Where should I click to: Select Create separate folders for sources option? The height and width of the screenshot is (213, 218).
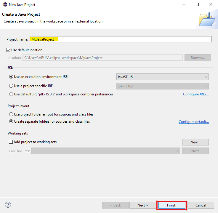click(11, 121)
